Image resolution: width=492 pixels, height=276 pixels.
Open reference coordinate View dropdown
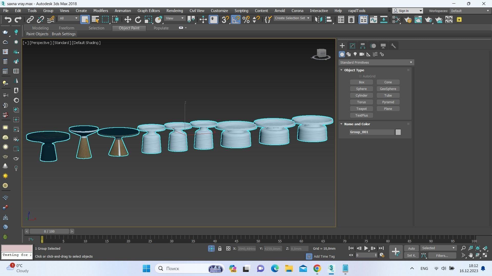175,18
